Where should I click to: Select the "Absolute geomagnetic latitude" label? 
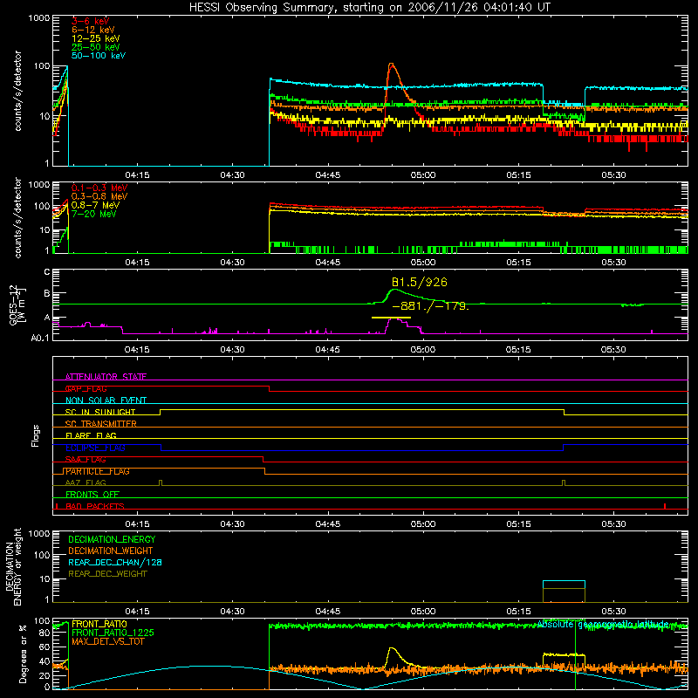point(603,624)
